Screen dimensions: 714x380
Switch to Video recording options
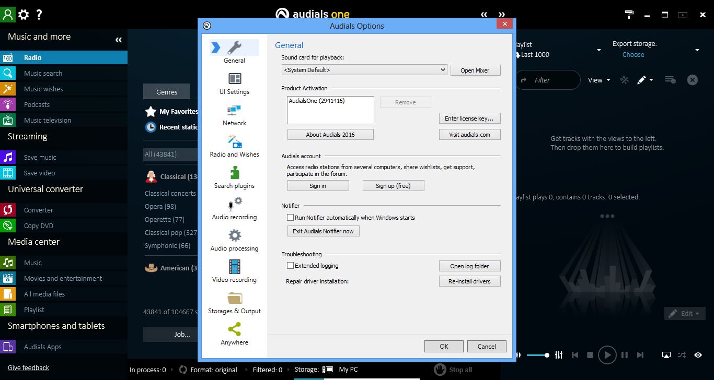coord(234,271)
